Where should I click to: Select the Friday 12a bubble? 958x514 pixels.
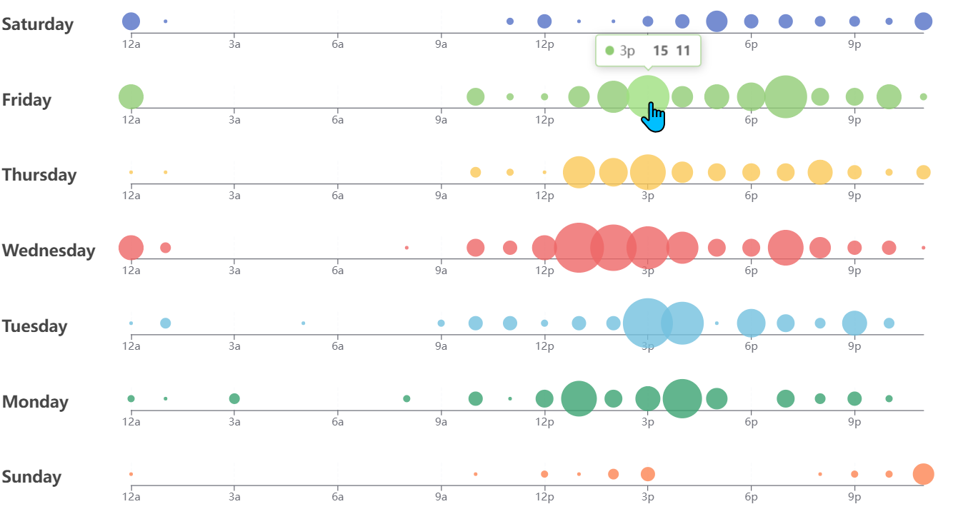[x=131, y=96]
